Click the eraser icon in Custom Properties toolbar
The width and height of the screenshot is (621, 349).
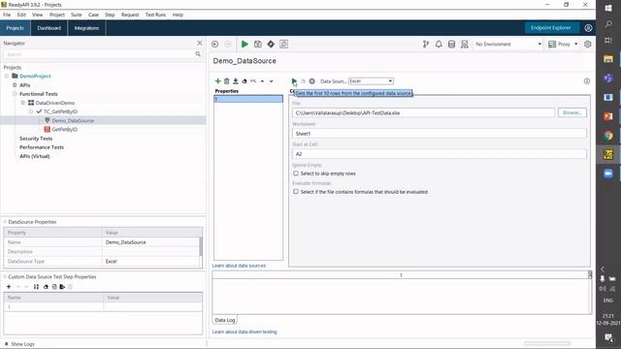pos(46,287)
